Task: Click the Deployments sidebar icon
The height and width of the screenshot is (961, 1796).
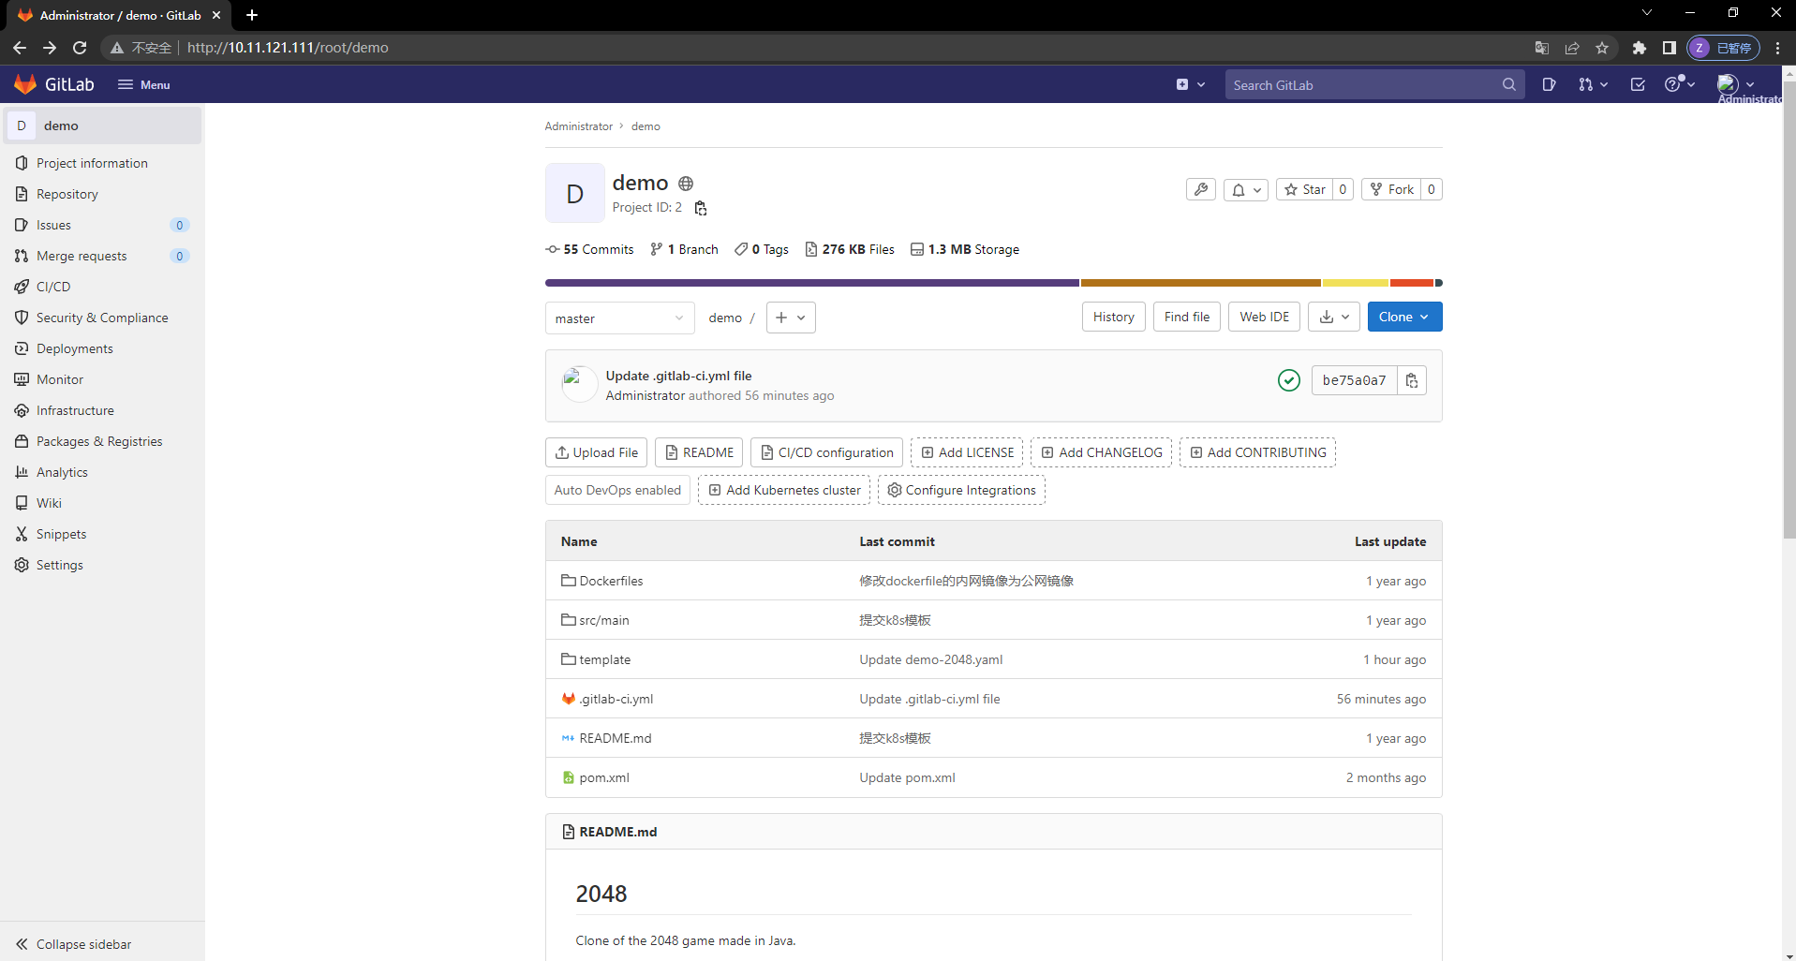Action: coord(22,348)
